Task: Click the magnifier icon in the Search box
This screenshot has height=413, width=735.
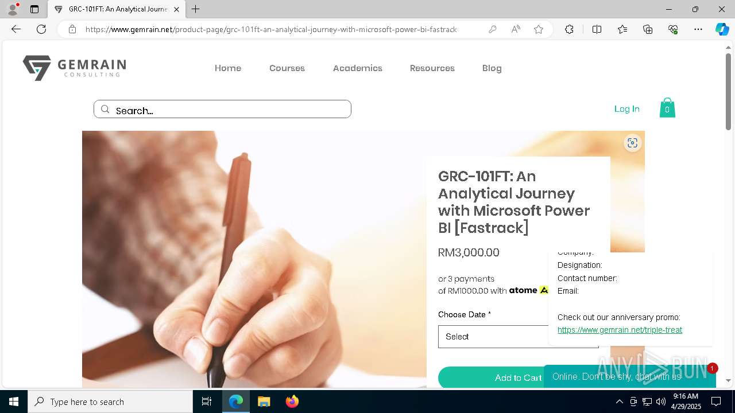Action: (x=105, y=110)
